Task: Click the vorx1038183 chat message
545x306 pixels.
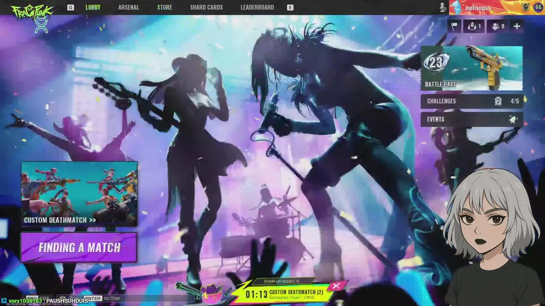Action: 44,301
